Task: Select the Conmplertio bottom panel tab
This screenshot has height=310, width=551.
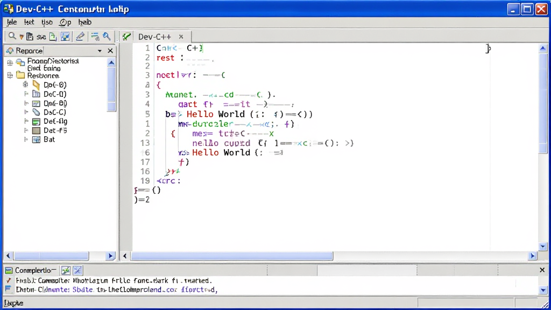Action: click(31, 270)
